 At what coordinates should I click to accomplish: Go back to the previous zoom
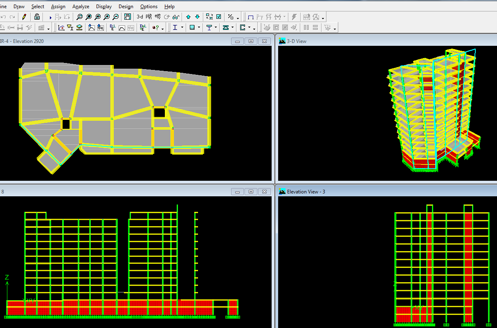[97, 17]
